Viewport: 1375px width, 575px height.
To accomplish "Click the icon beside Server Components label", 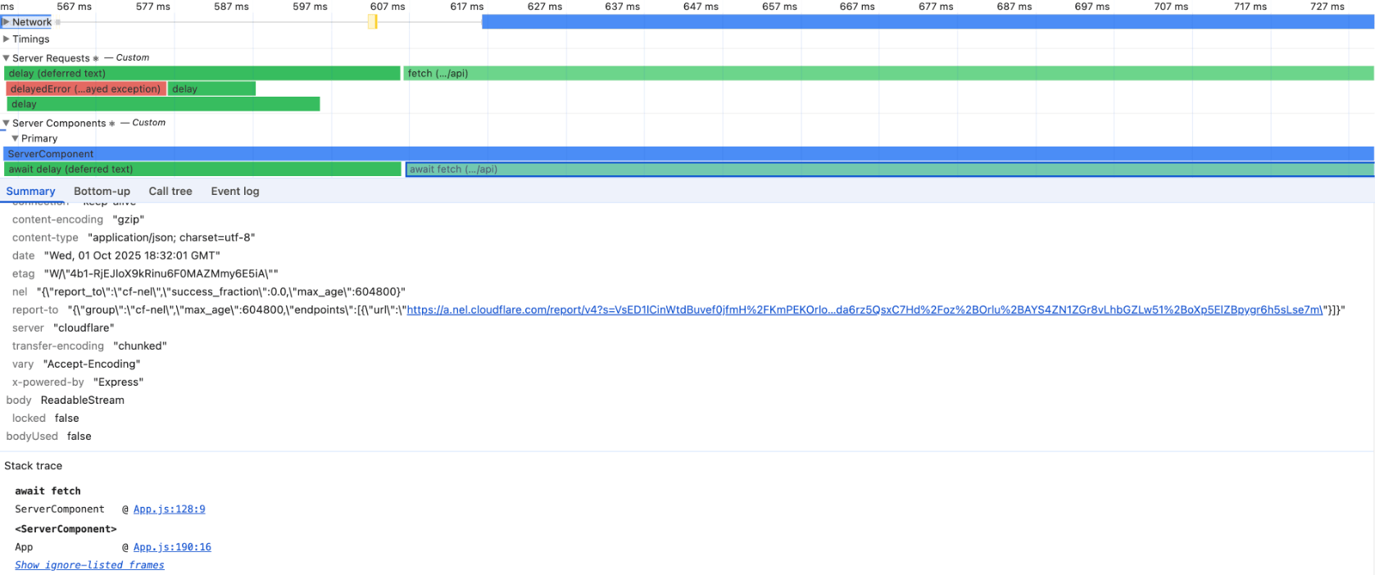I will coord(112,124).
